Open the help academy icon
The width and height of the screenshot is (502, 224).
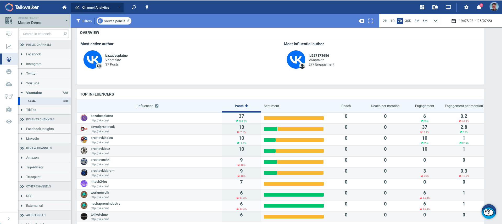point(435,7)
